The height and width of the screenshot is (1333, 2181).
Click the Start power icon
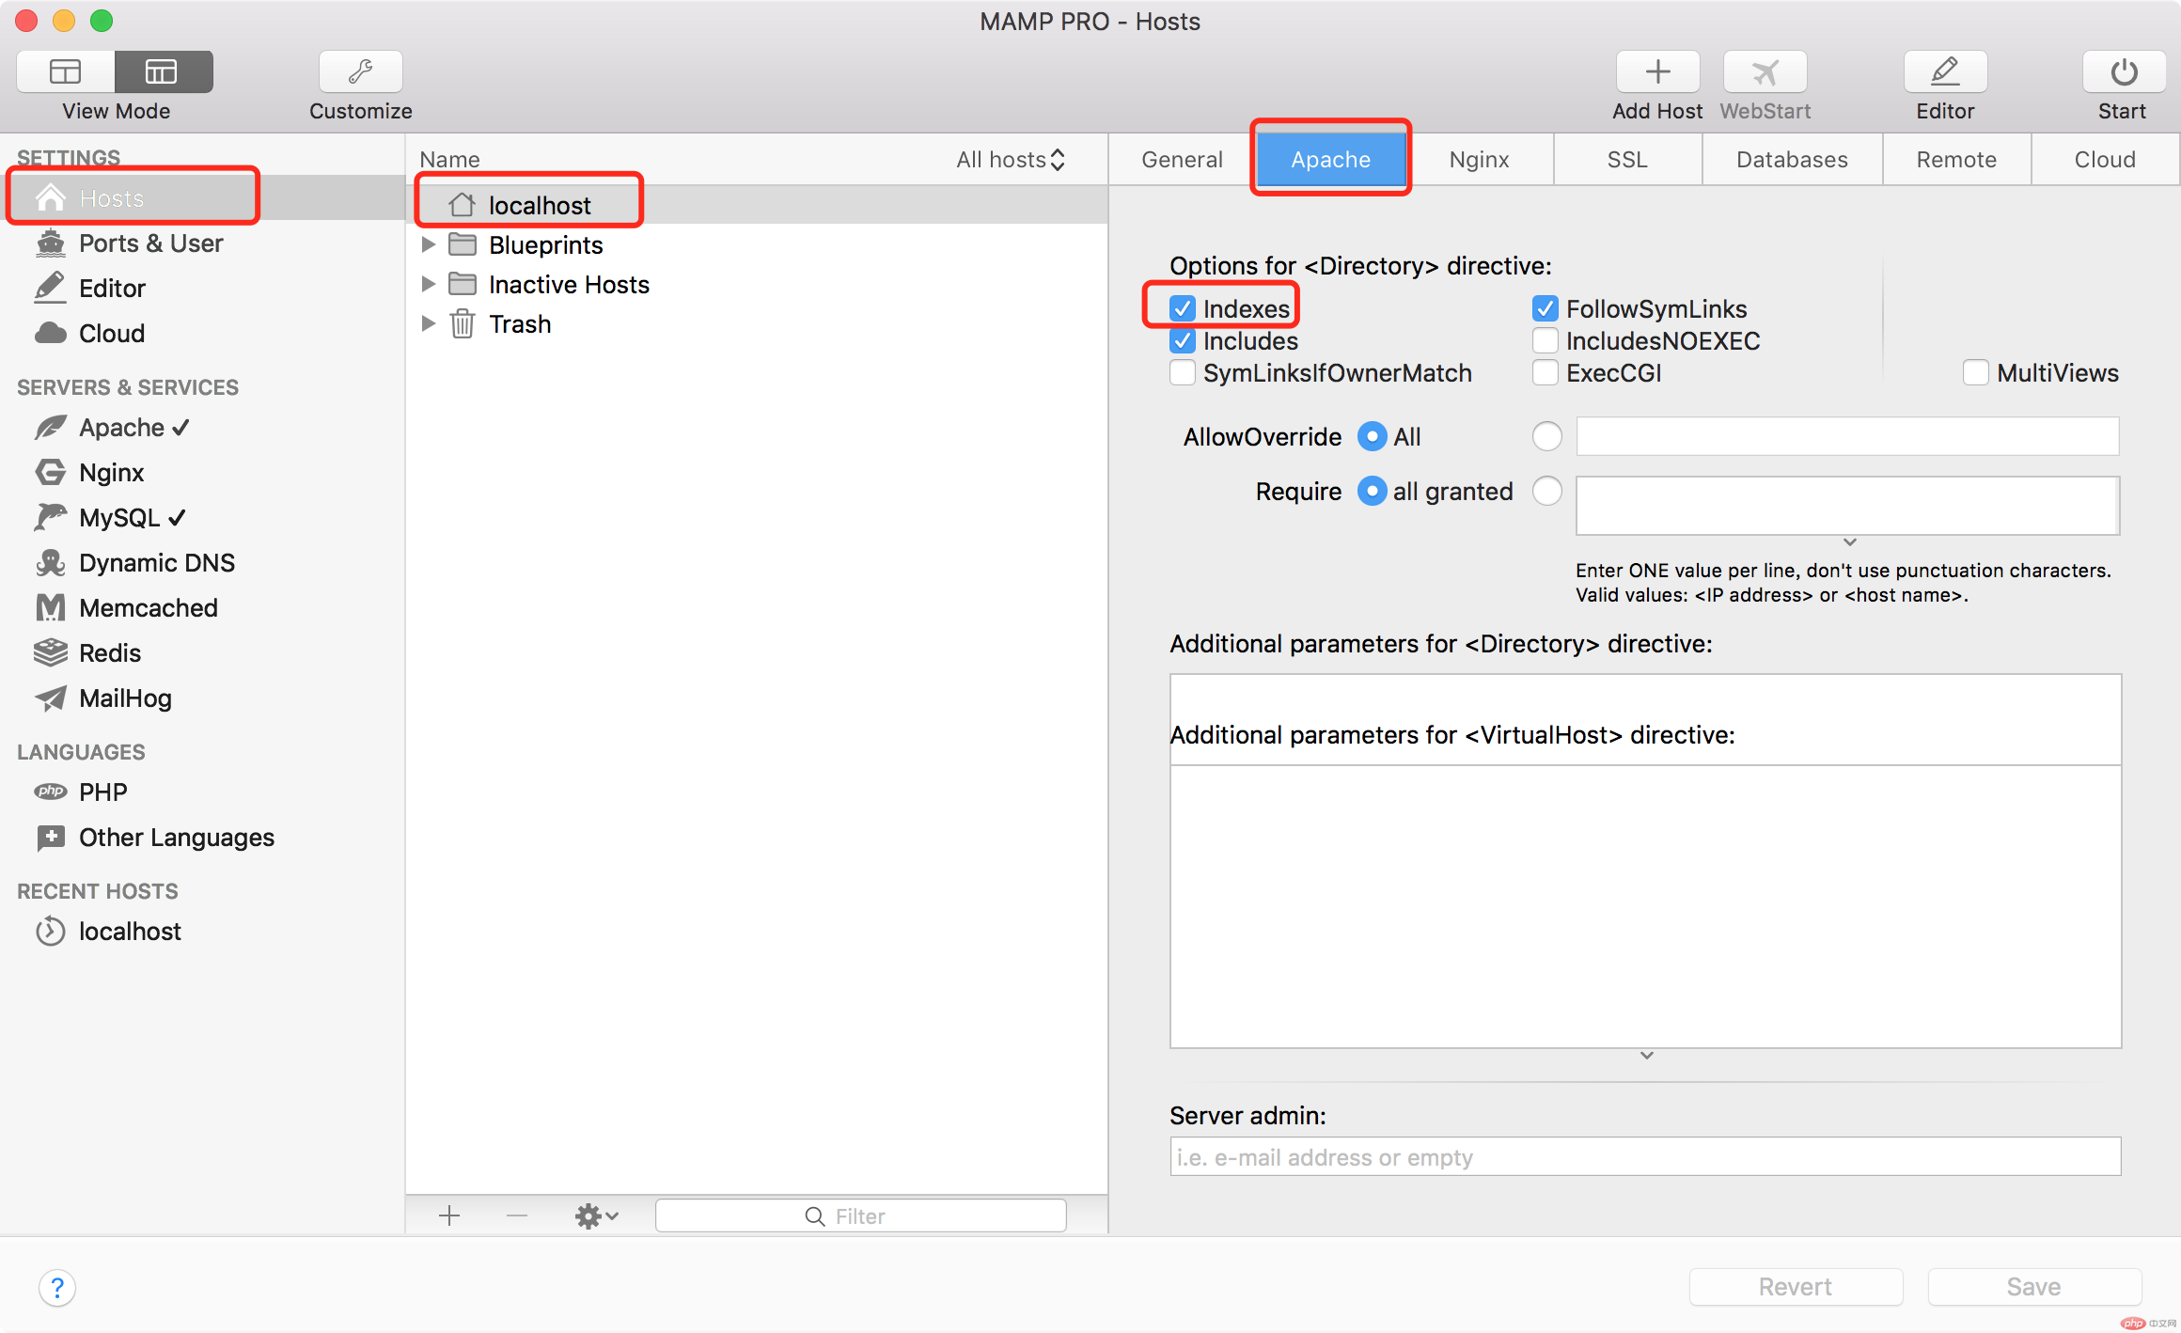pyautogui.click(x=2124, y=71)
